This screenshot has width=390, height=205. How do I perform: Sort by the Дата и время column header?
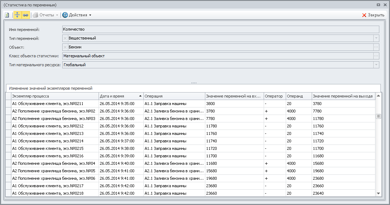click(x=121, y=96)
